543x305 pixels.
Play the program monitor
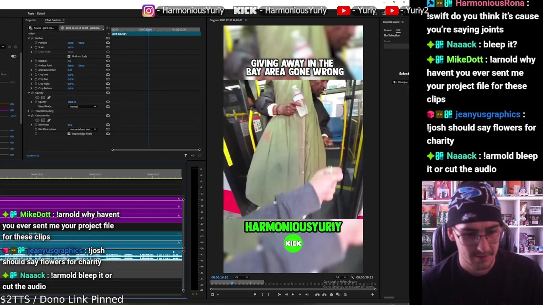point(293,294)
